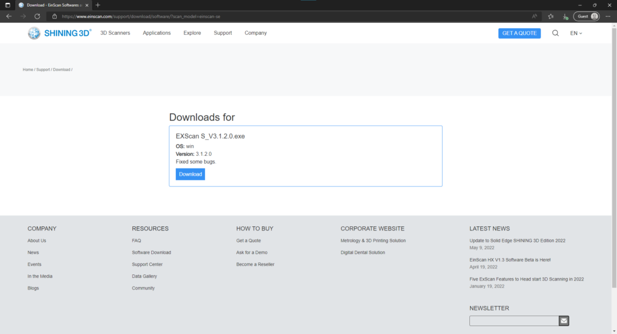Click the browser address bar URL
The width and height of the screenshot is (617, 334).
click(141, 16)
